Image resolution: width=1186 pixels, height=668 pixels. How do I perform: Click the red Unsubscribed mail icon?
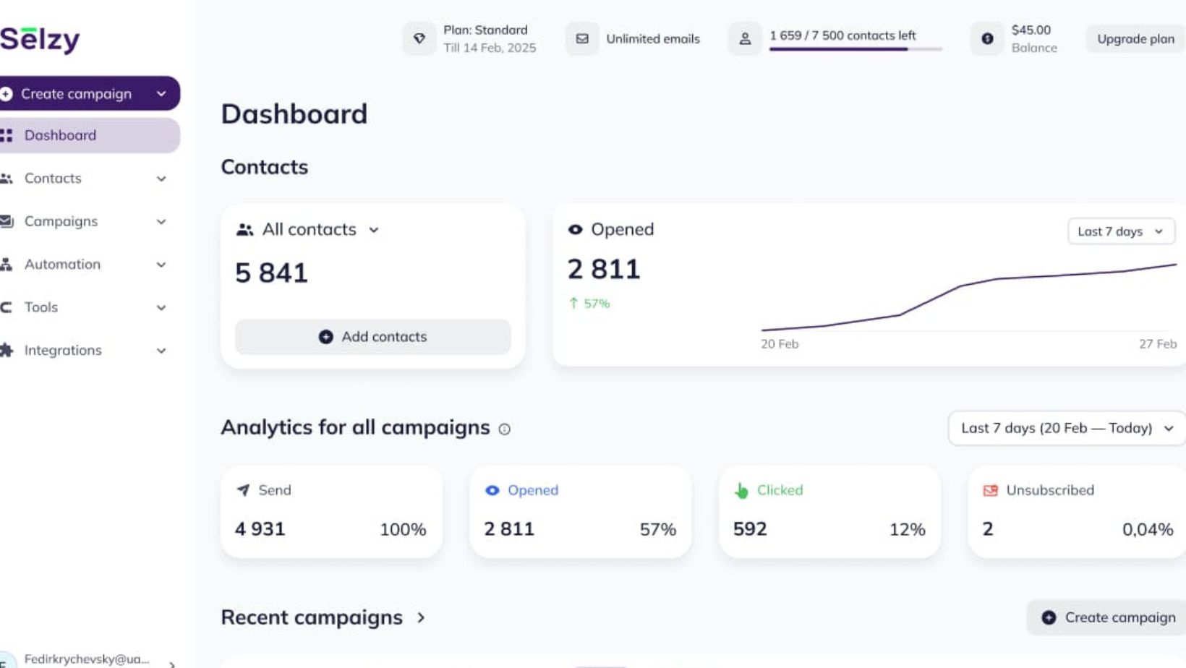[x=990, y=490]
